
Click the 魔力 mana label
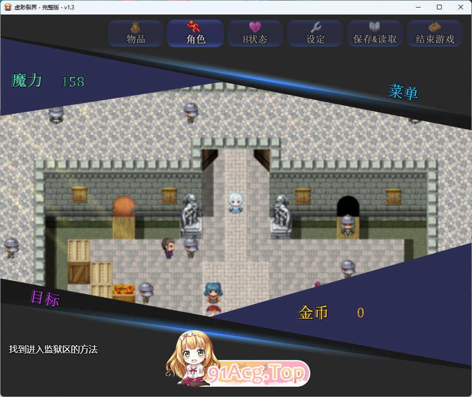point(27,81)
